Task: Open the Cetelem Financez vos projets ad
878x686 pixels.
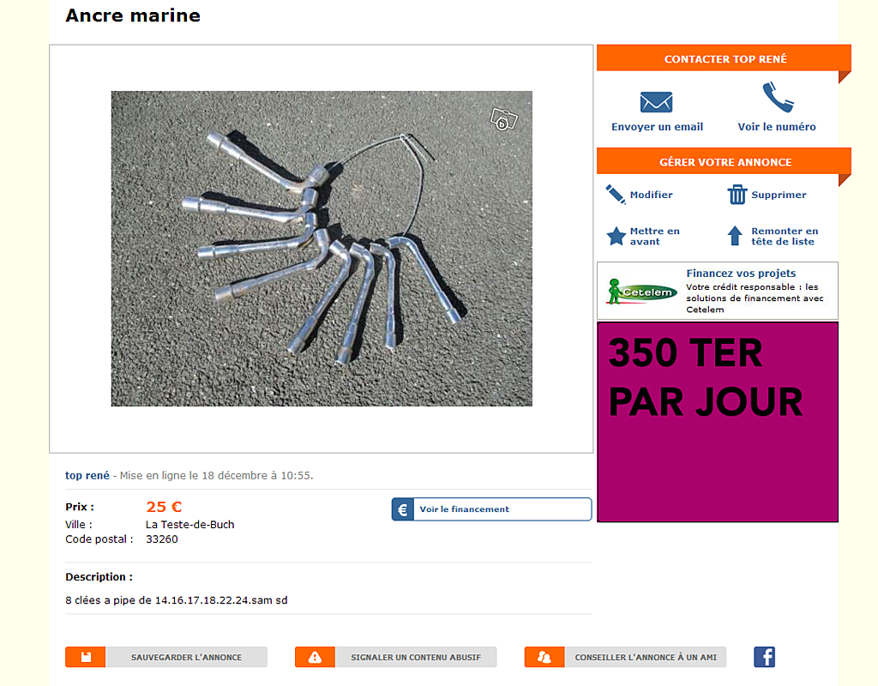Action: [x=718, y=291]
